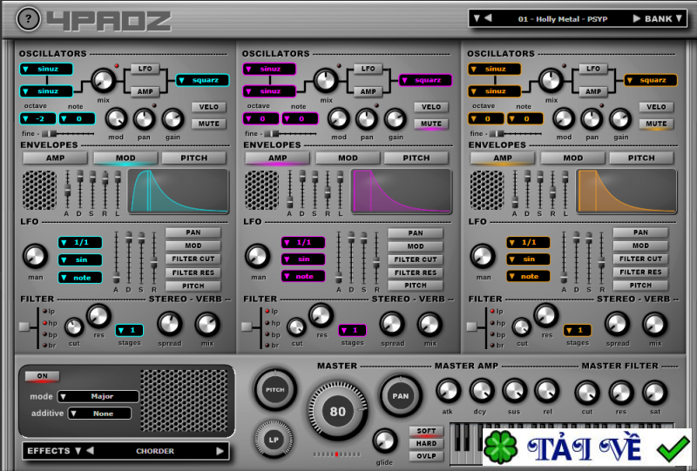Toggle MUTE on the cyan pad
This screenshot has height=471, width=697.
point(209,124)
